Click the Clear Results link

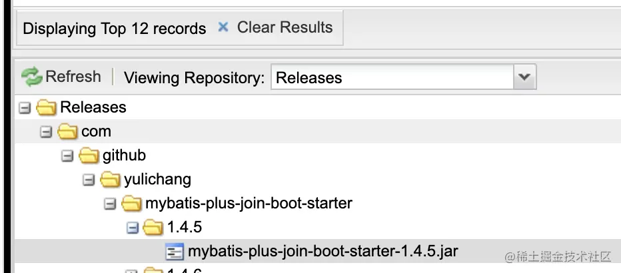[285, 27]
